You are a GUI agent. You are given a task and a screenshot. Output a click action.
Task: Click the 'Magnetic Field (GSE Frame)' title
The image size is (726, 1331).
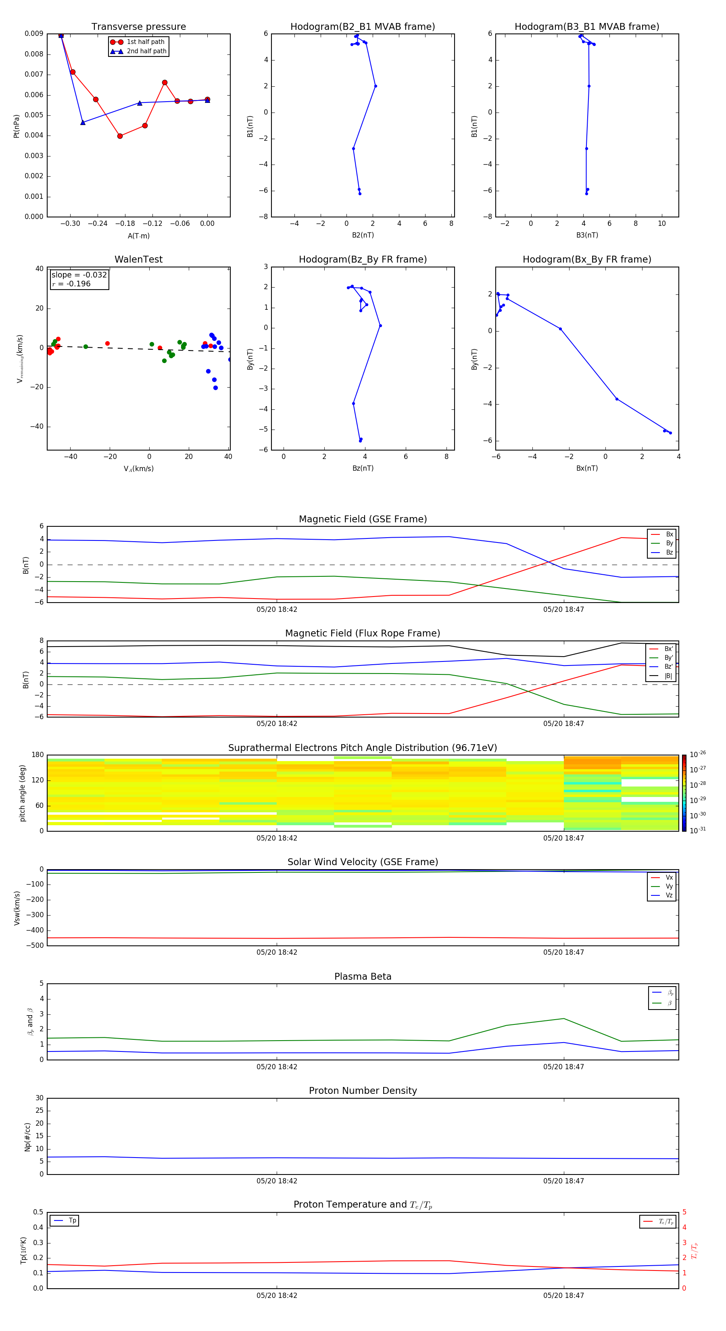[363, 519]
